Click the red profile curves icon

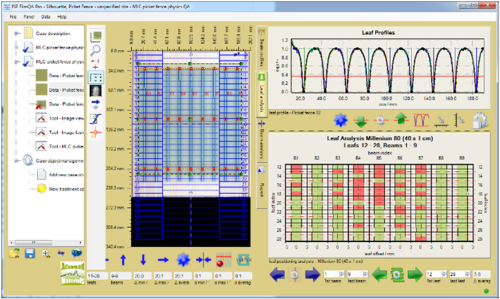coord(421,121)
